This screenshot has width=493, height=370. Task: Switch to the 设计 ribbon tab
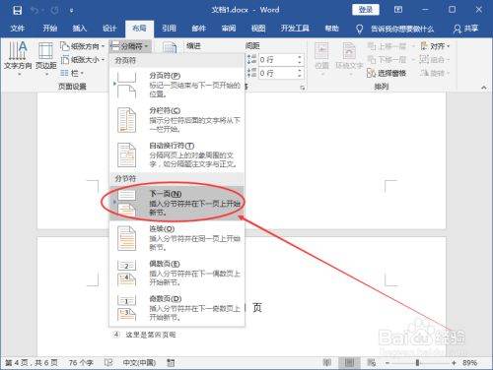tap(109, 29)
